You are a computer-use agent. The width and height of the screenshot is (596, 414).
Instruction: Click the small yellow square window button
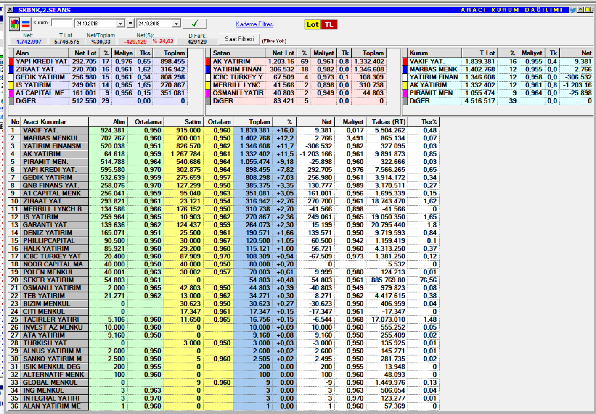580,9
